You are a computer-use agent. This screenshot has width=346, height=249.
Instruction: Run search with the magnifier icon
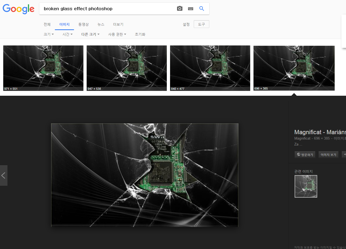tap(202, 9)
